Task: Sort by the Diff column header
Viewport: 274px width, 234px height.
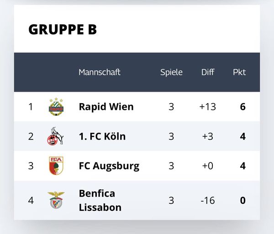Action: tap(208, 72)
